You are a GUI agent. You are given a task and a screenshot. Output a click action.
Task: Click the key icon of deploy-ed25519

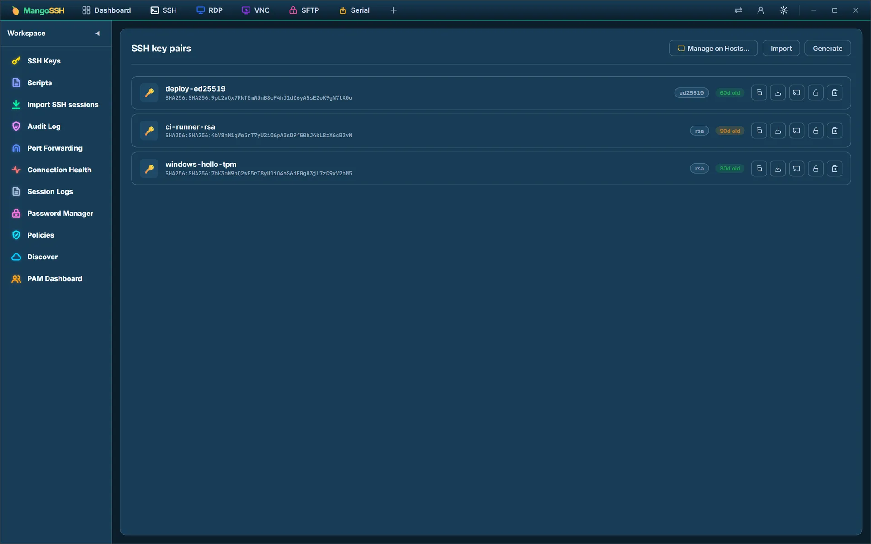click(x=149, y=93)
